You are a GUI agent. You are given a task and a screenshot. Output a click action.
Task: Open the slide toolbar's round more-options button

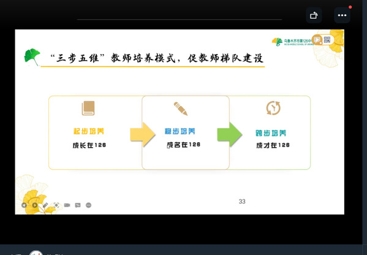pos(88,205)
